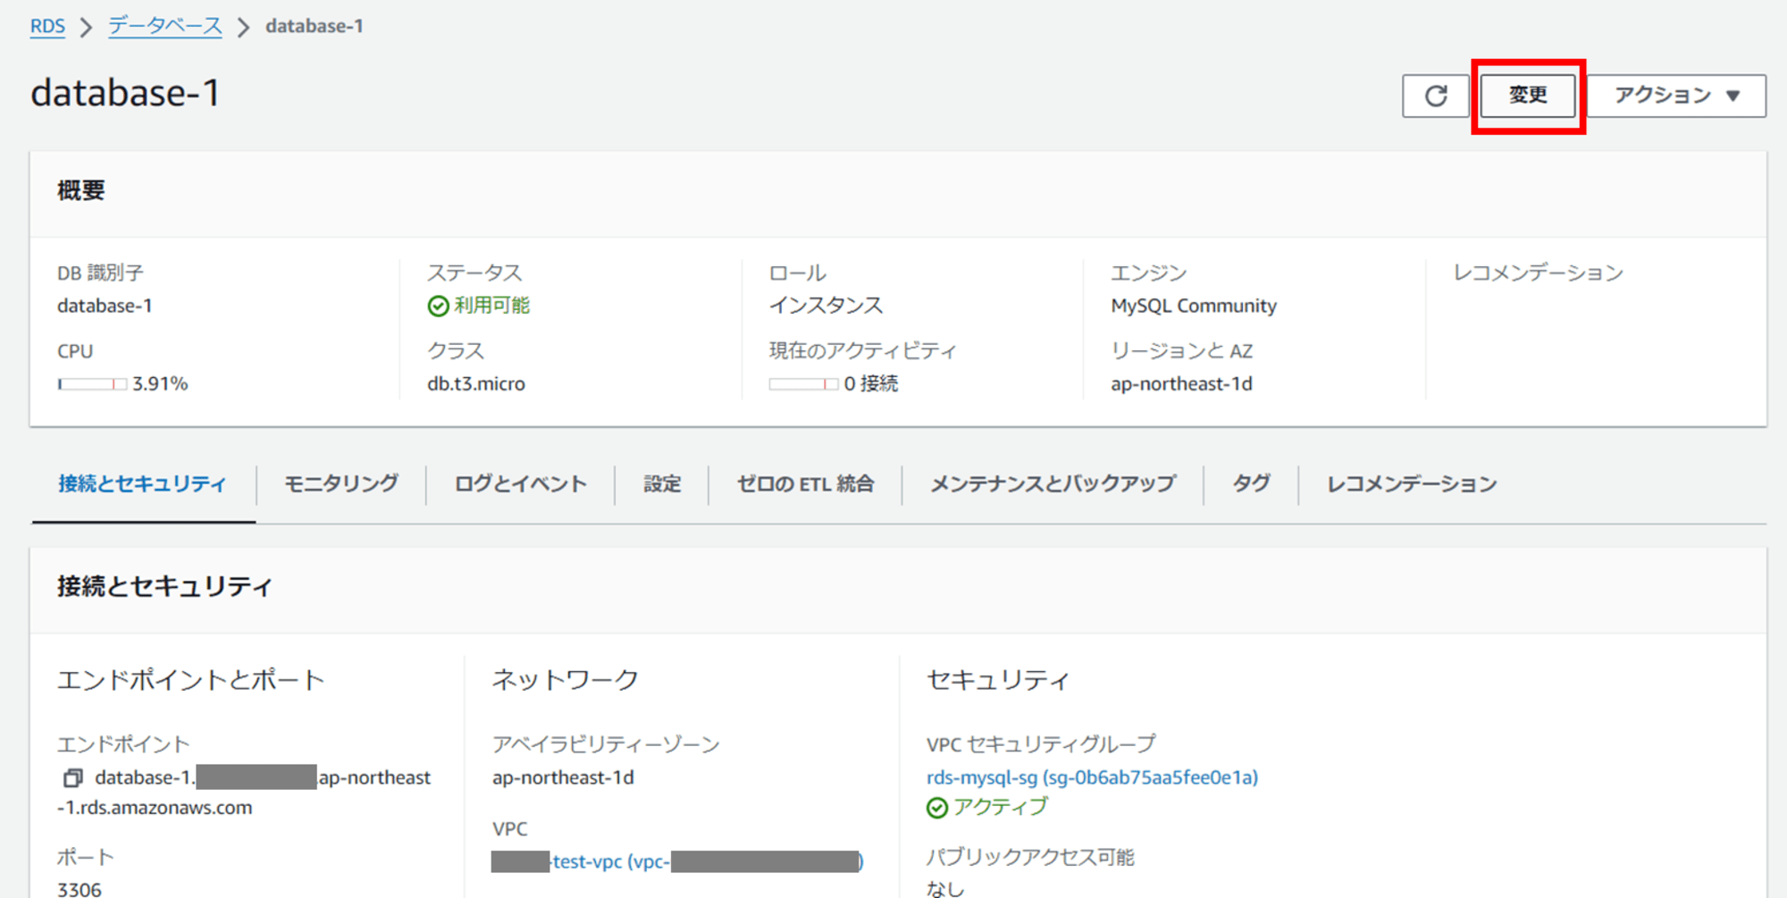The width and height of the screenshot is (1787, 898).
Task: Open the rds-mysql-sg security group link
Action: point(1093,777)
